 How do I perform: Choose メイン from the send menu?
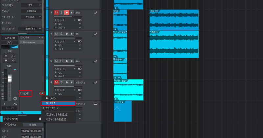point(59,98)
